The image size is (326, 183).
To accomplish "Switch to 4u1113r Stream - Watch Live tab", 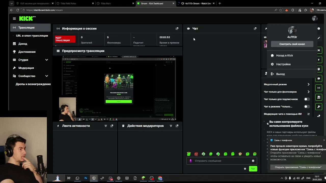I will tap(196, 4).
